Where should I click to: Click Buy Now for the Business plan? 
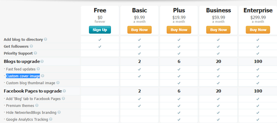[x=218, y=30]
